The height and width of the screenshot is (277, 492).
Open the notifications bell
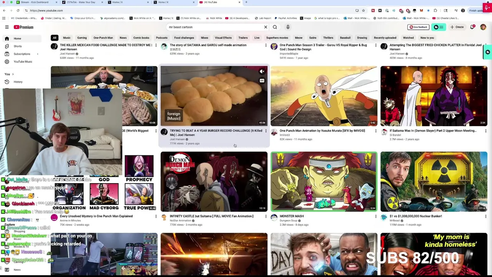[x=472, y=27]
